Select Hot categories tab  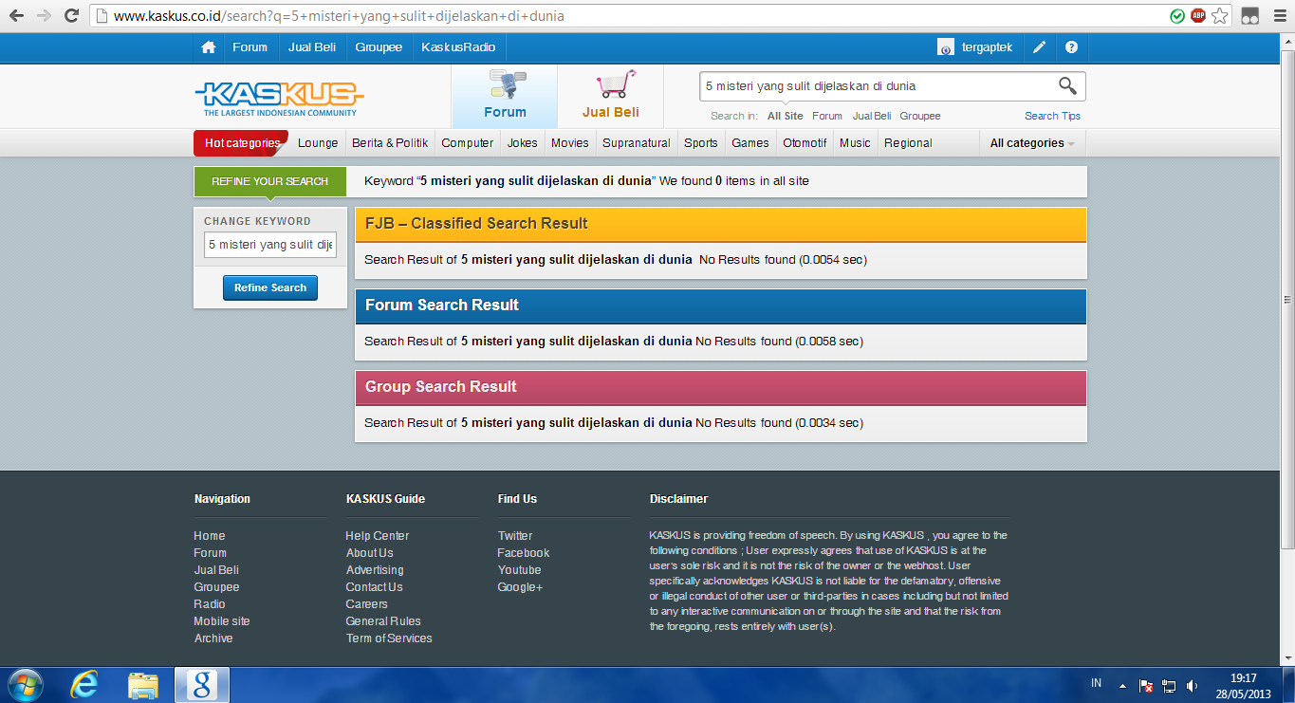(x=242, y=143)
